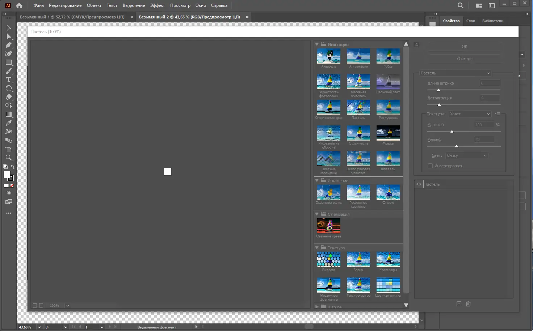The image size is (533, 331).
Task: Select the Direct Selection tool
Action: pyautogui.click(x=9, y=36)
